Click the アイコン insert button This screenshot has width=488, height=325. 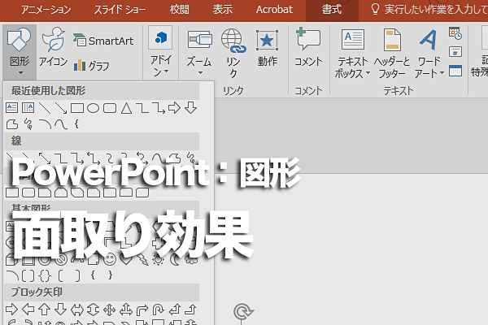coord(53,47)
